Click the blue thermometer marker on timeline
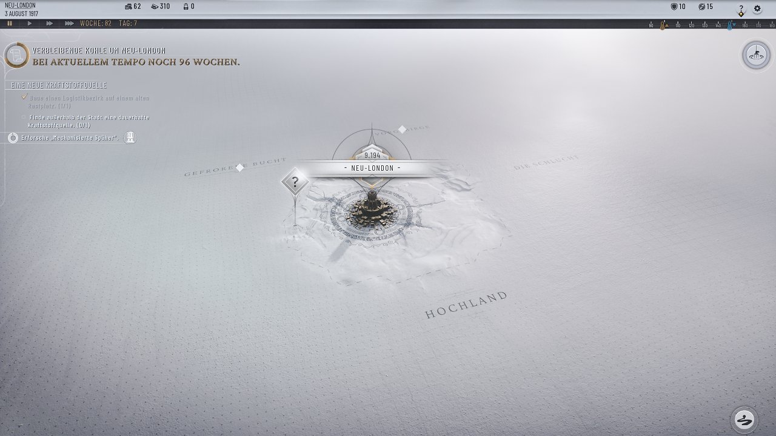 point(731,25)
